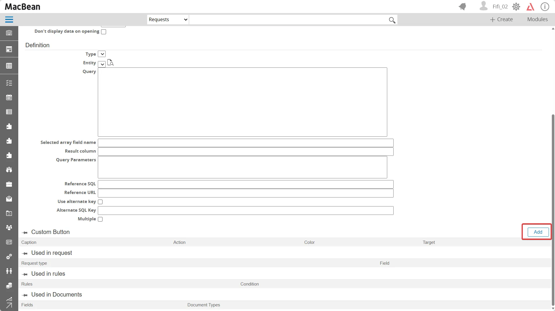This screenshot has width=555, height=311.
Task: Focus the Result column input
Action: (x=246, y=151)
